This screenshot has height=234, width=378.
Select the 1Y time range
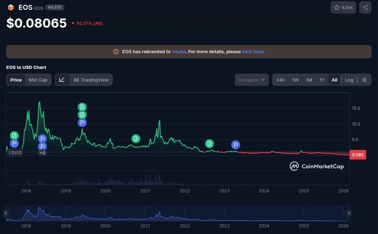[x=321, y=80]
